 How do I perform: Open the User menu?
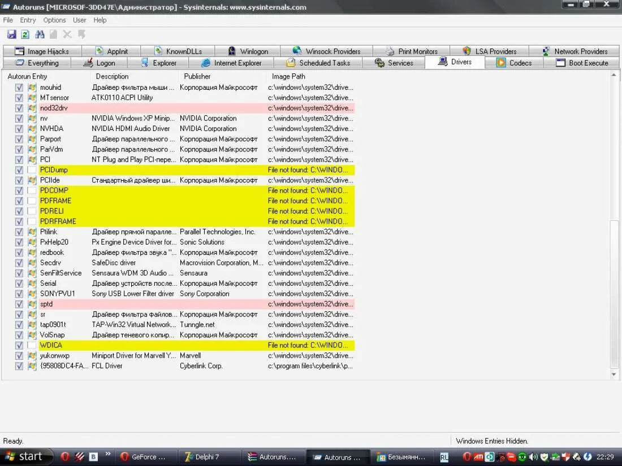point(79,20)
